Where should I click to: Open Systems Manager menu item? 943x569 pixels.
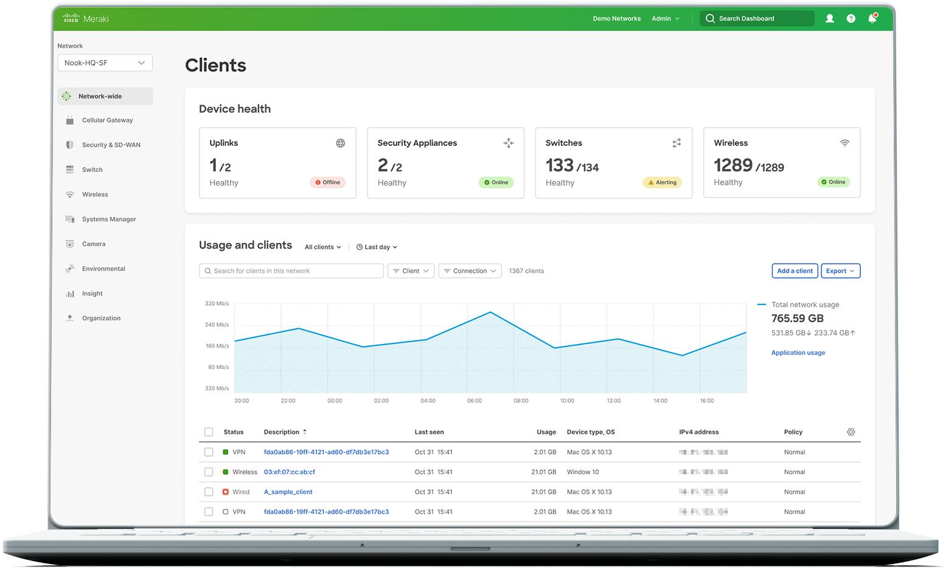click(110, 219)
